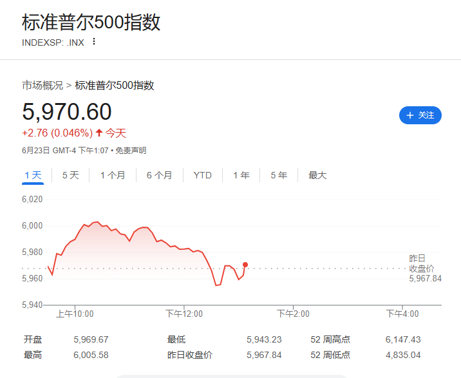
Task: Click the 52 周低点 value 4,835.04
Action: click(403, 355)
